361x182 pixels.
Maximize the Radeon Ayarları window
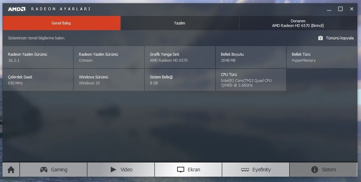coord(340,9)
